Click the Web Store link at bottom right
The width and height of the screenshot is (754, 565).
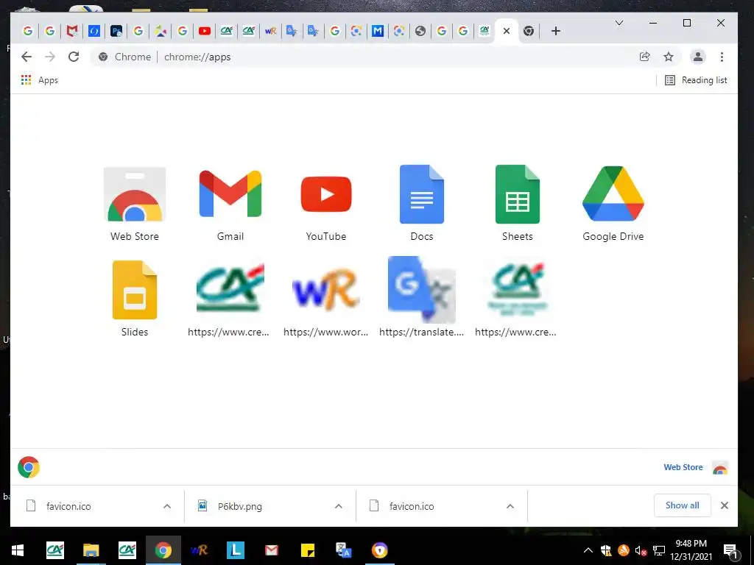[683, 467]
